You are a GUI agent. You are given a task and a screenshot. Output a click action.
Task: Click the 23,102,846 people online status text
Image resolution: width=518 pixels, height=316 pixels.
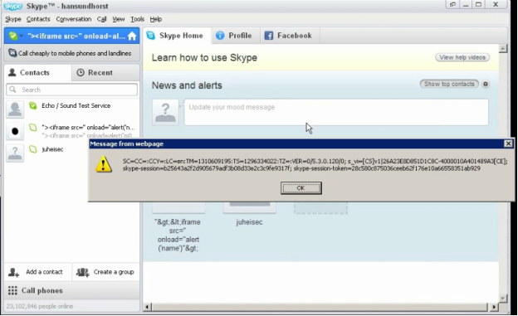pyautogui.click(x=40, y=306)
